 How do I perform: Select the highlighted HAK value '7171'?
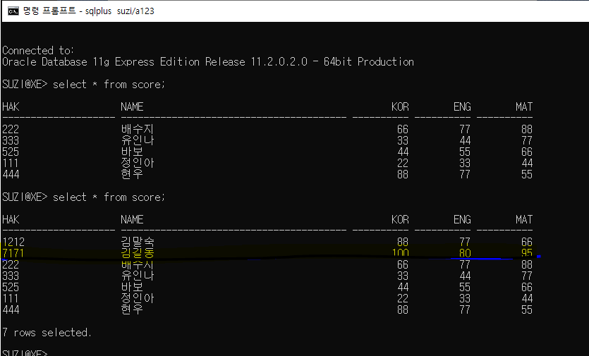pos(13,253)
